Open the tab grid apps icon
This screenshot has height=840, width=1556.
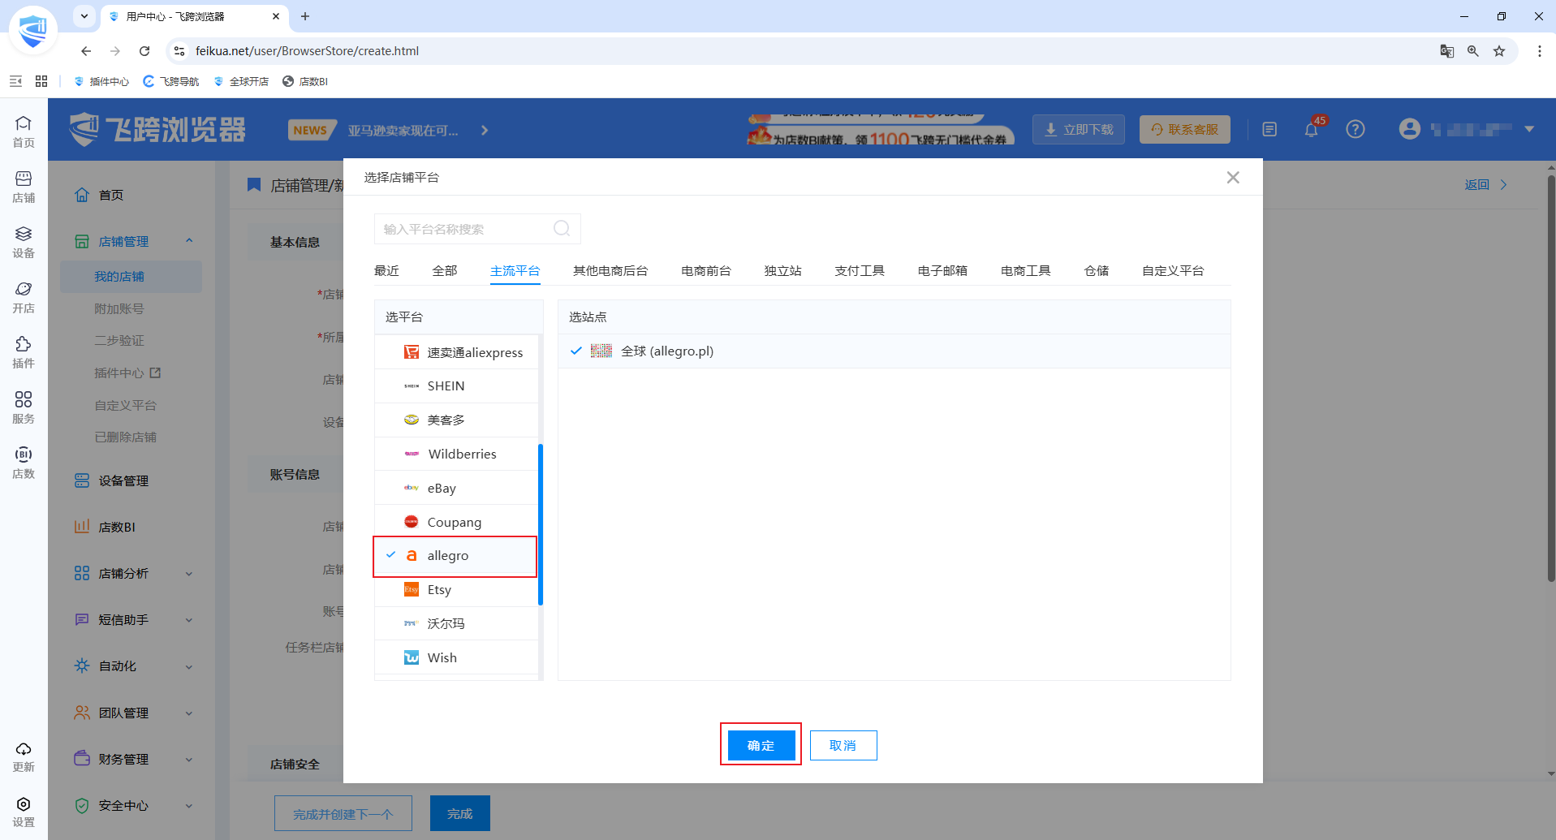click(41, 81)
